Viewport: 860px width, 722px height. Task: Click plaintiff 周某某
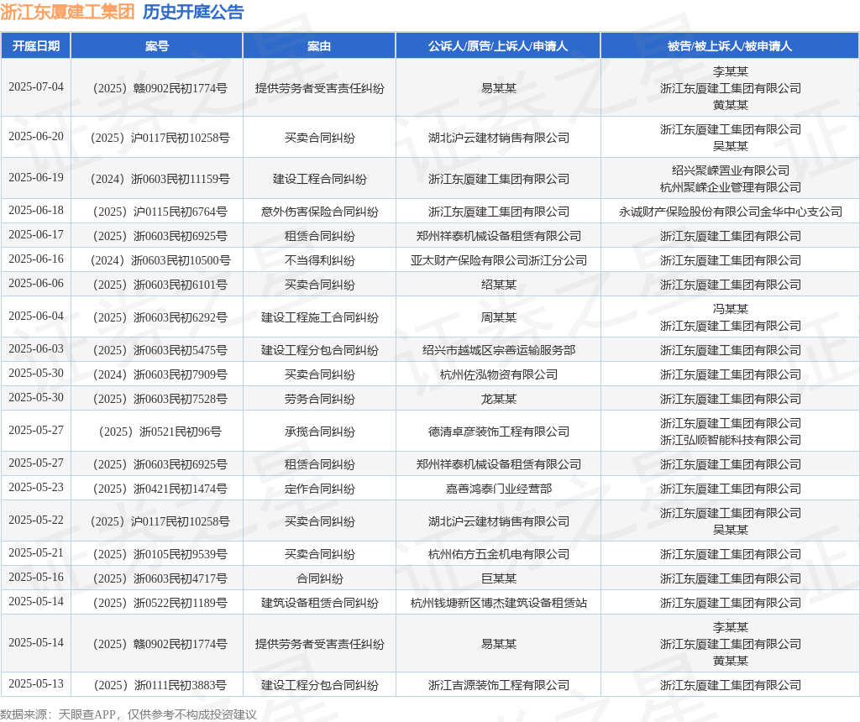[x=498, y=317]
